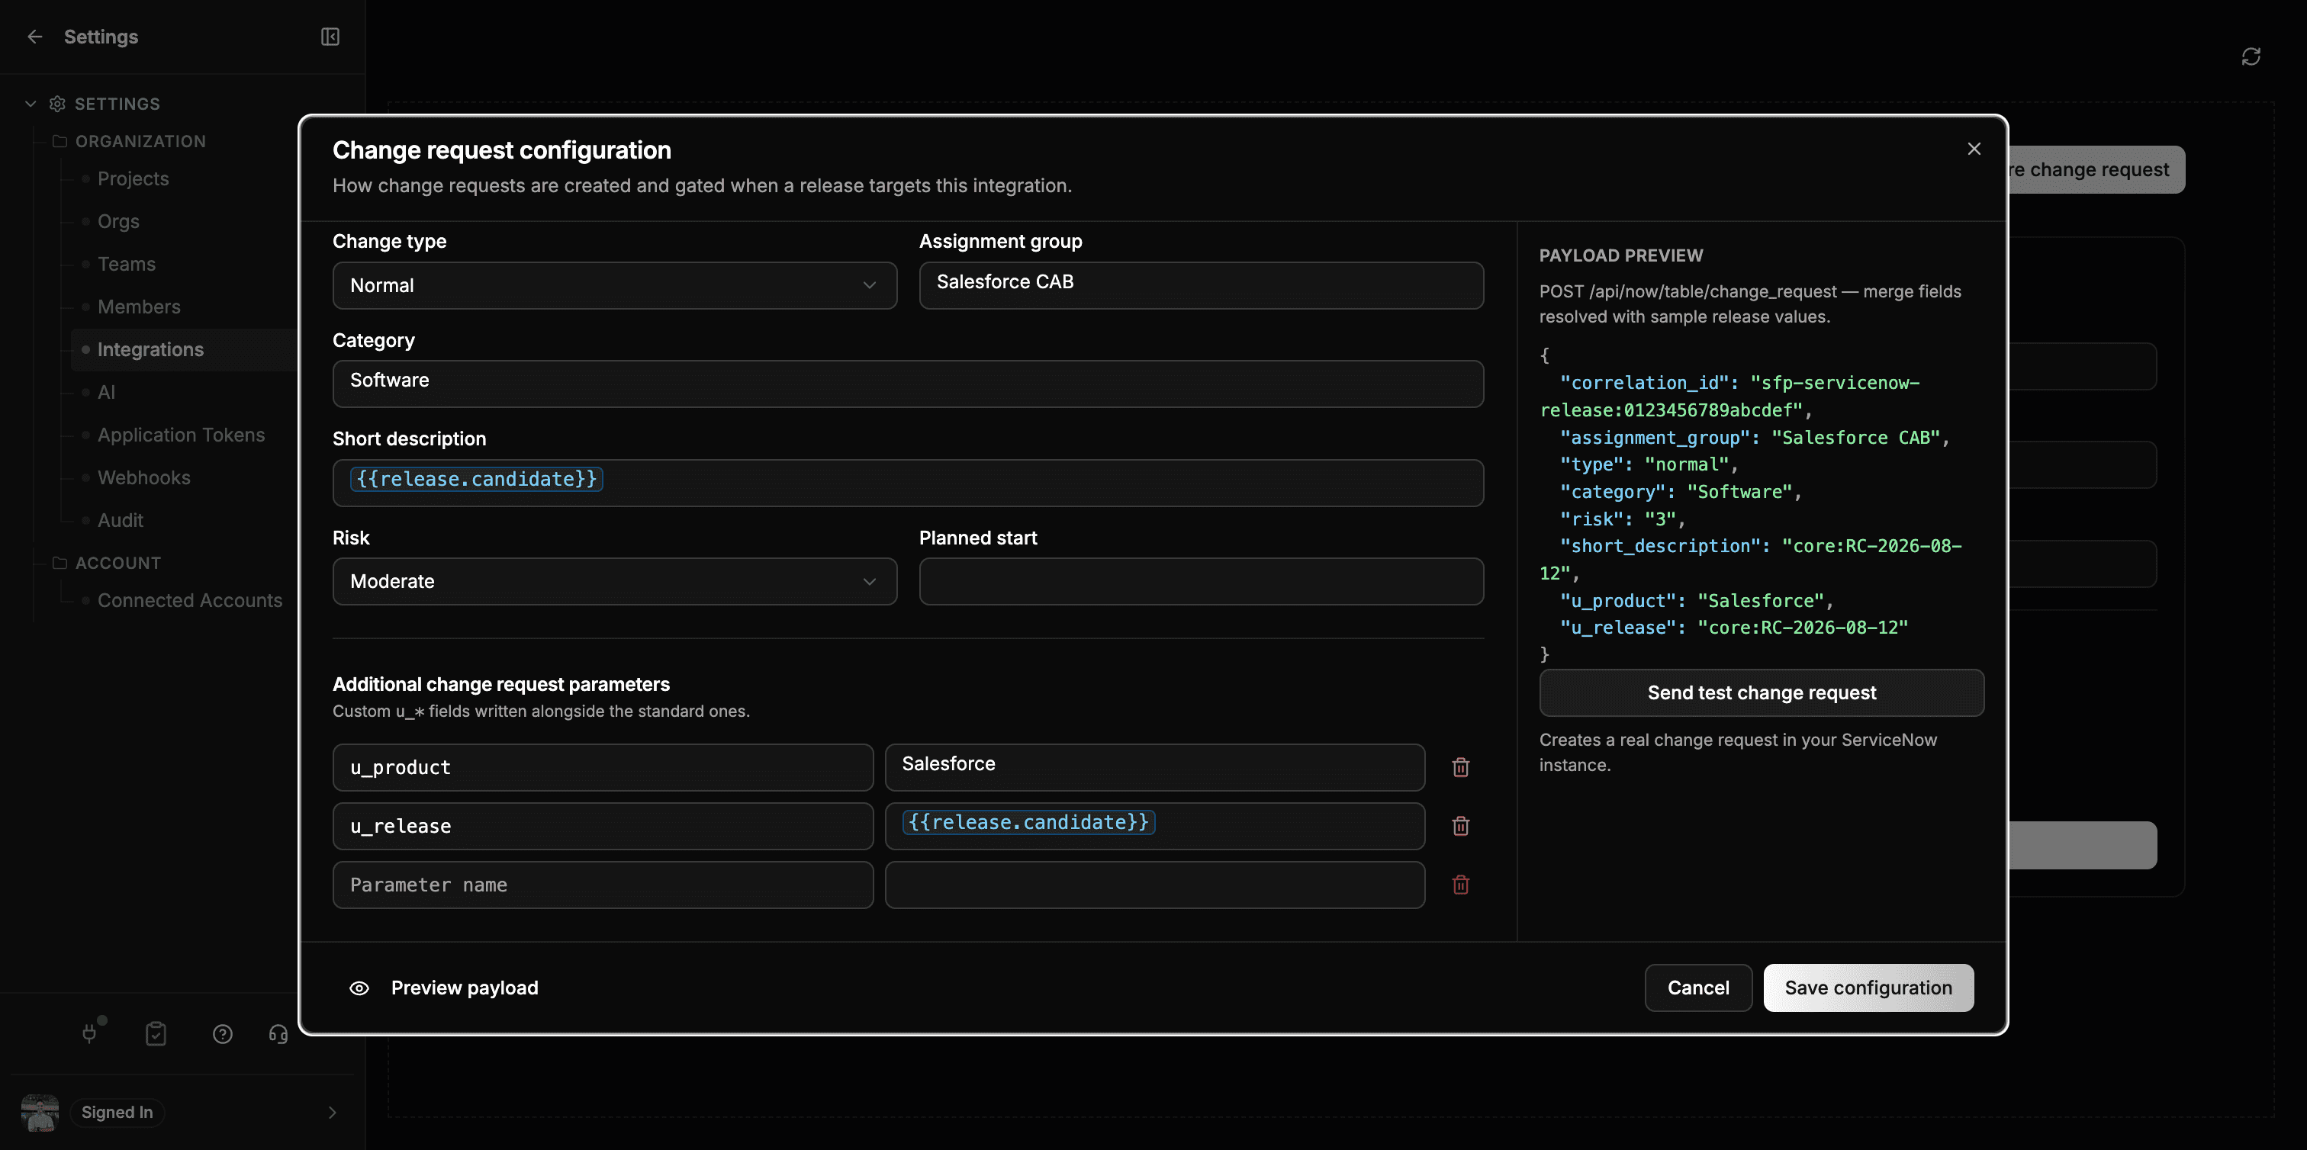Click the SETTINGS gear icon

[57, 104]
